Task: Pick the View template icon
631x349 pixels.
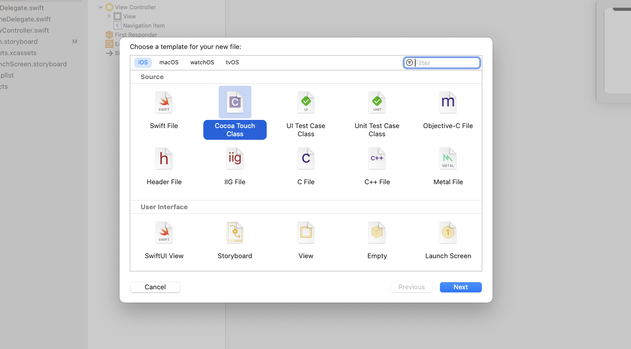Action: (x=306, y=233)
